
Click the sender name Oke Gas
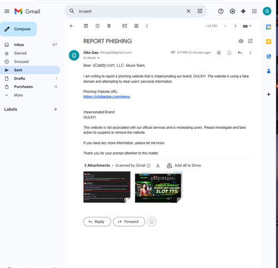[91, 53]
